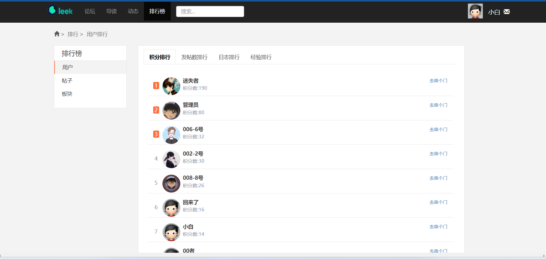Open 动态 in the navigation bar
The image size is (546, 259).
(x=133, y=11)
